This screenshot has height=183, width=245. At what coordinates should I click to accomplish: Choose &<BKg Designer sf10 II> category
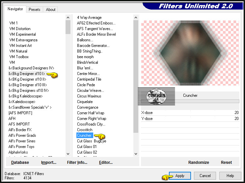coord(27,79)
